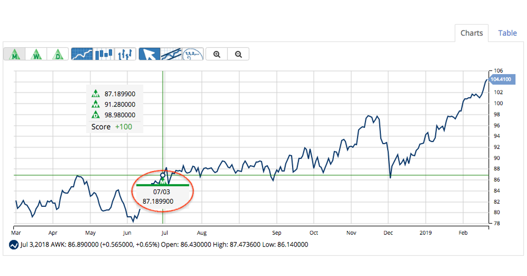The image size is (527, 276).
Task: Click the 2019 label on time axis
Action: pyautogui.click(x=426, y=233)
